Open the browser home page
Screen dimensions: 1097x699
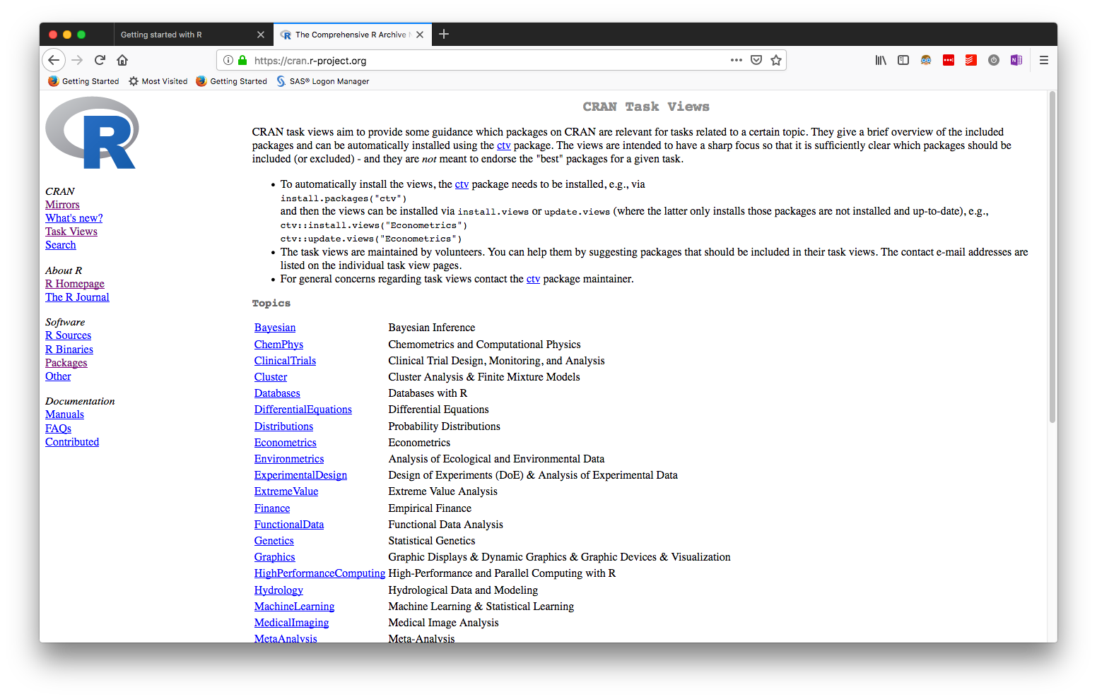point(122,60)
